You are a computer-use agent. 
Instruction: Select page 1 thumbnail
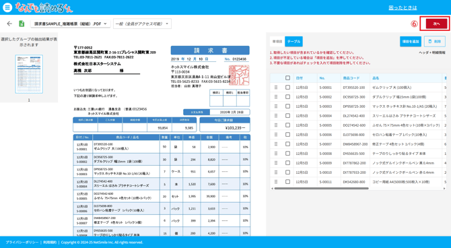coord(29,74)
